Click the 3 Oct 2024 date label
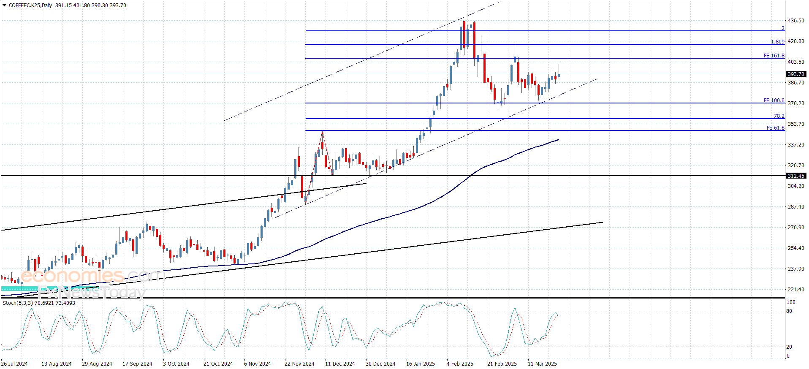Viewport: 809px width, 369px height. tap(176, 364)
